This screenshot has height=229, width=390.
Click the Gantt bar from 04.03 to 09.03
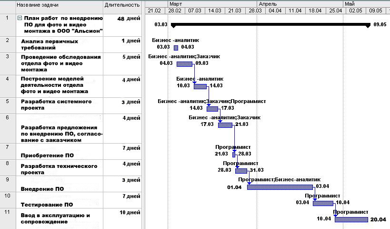(x=185, y=64)
